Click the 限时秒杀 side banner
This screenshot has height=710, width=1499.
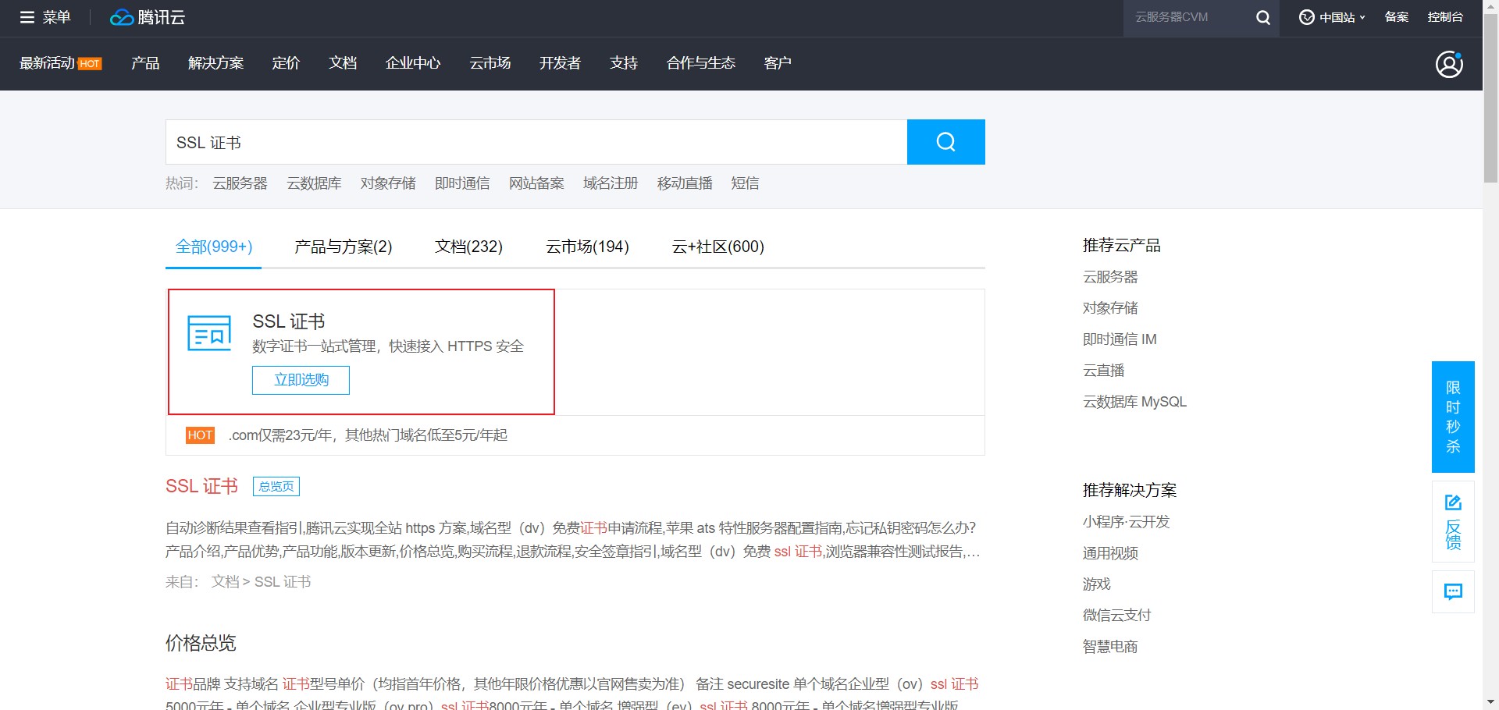(1453, 417)
